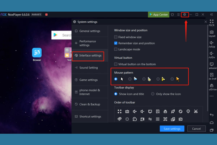Open the Shortcut settings tab
This screenshot has width=217, height=145.
90,117
